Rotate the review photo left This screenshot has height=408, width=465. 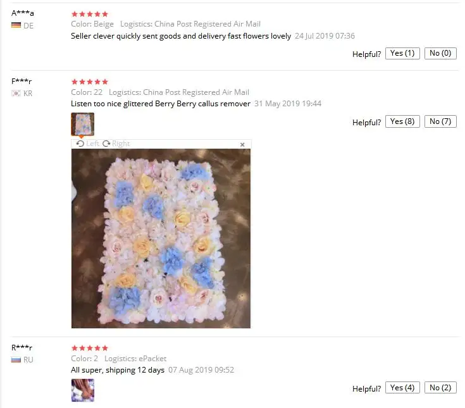coord(87,144)
